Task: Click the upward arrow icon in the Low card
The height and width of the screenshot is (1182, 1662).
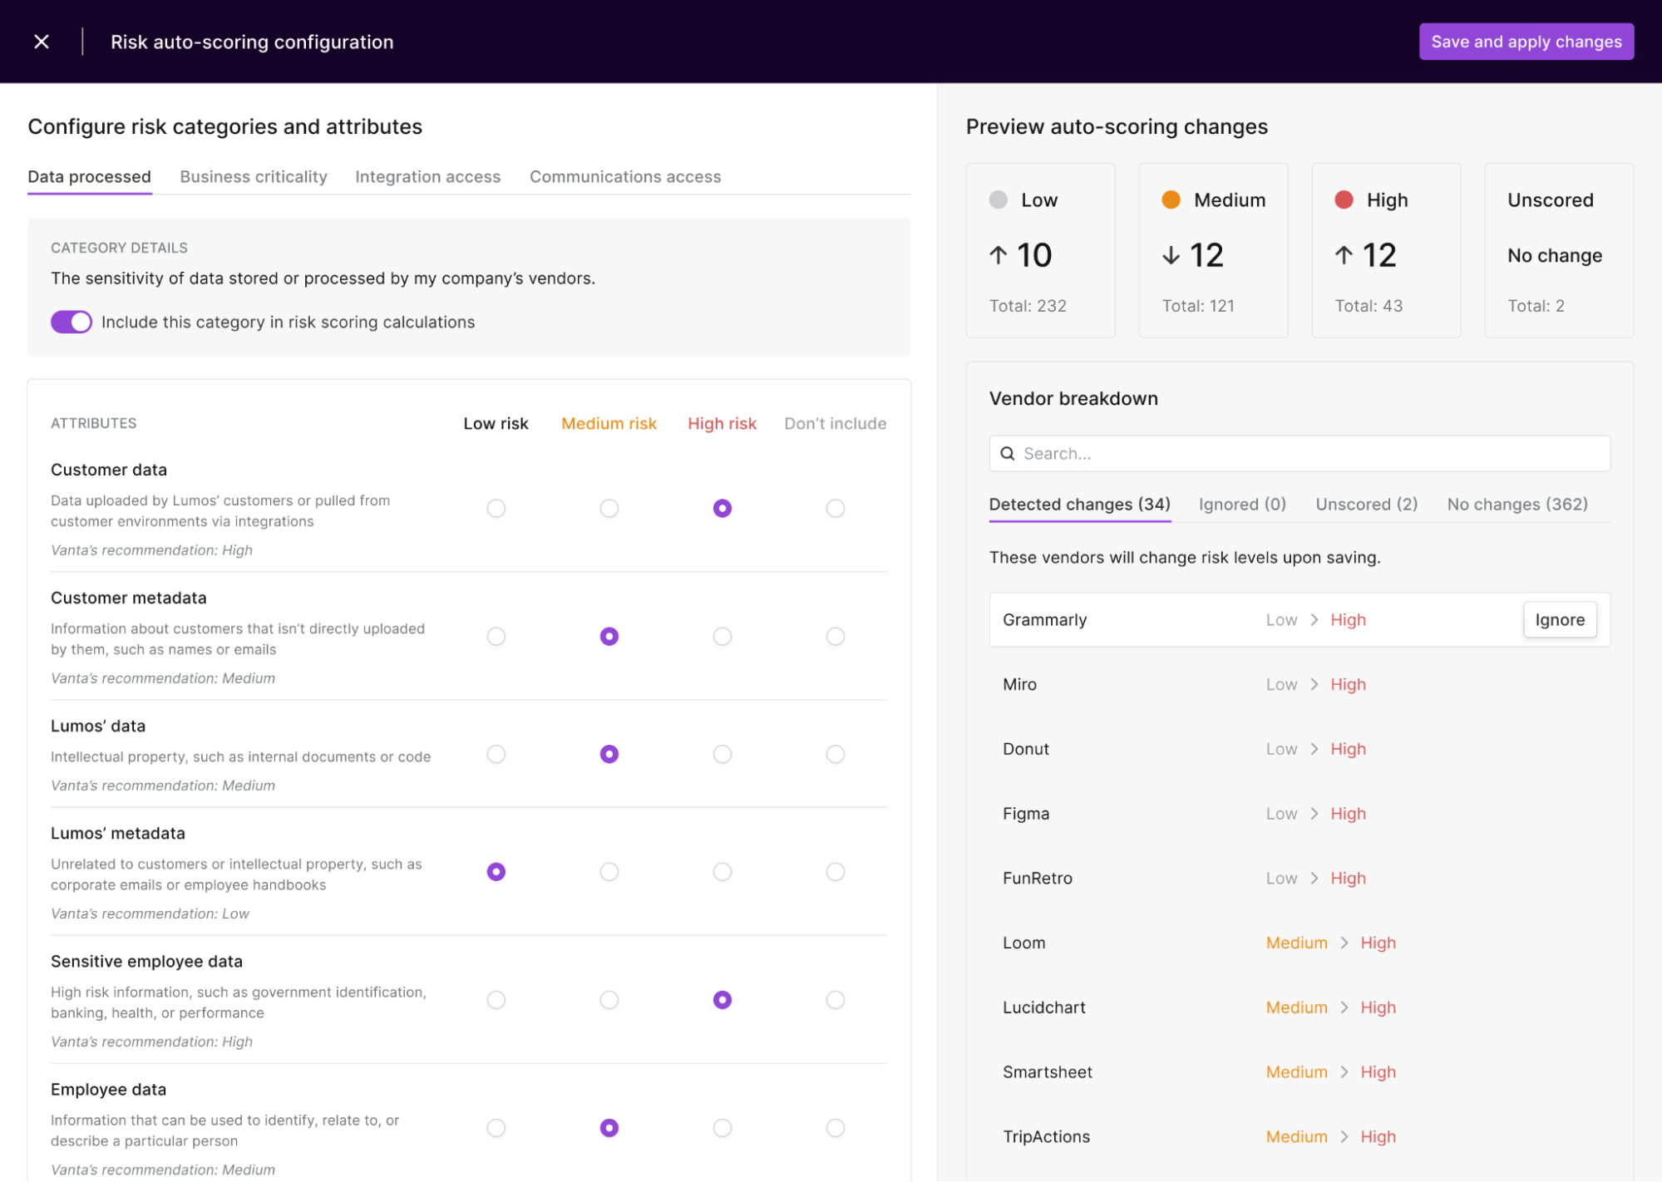Action: point(998,255)
